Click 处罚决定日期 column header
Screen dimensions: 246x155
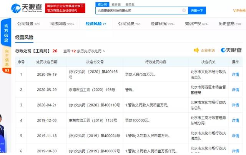pos(47,62)
